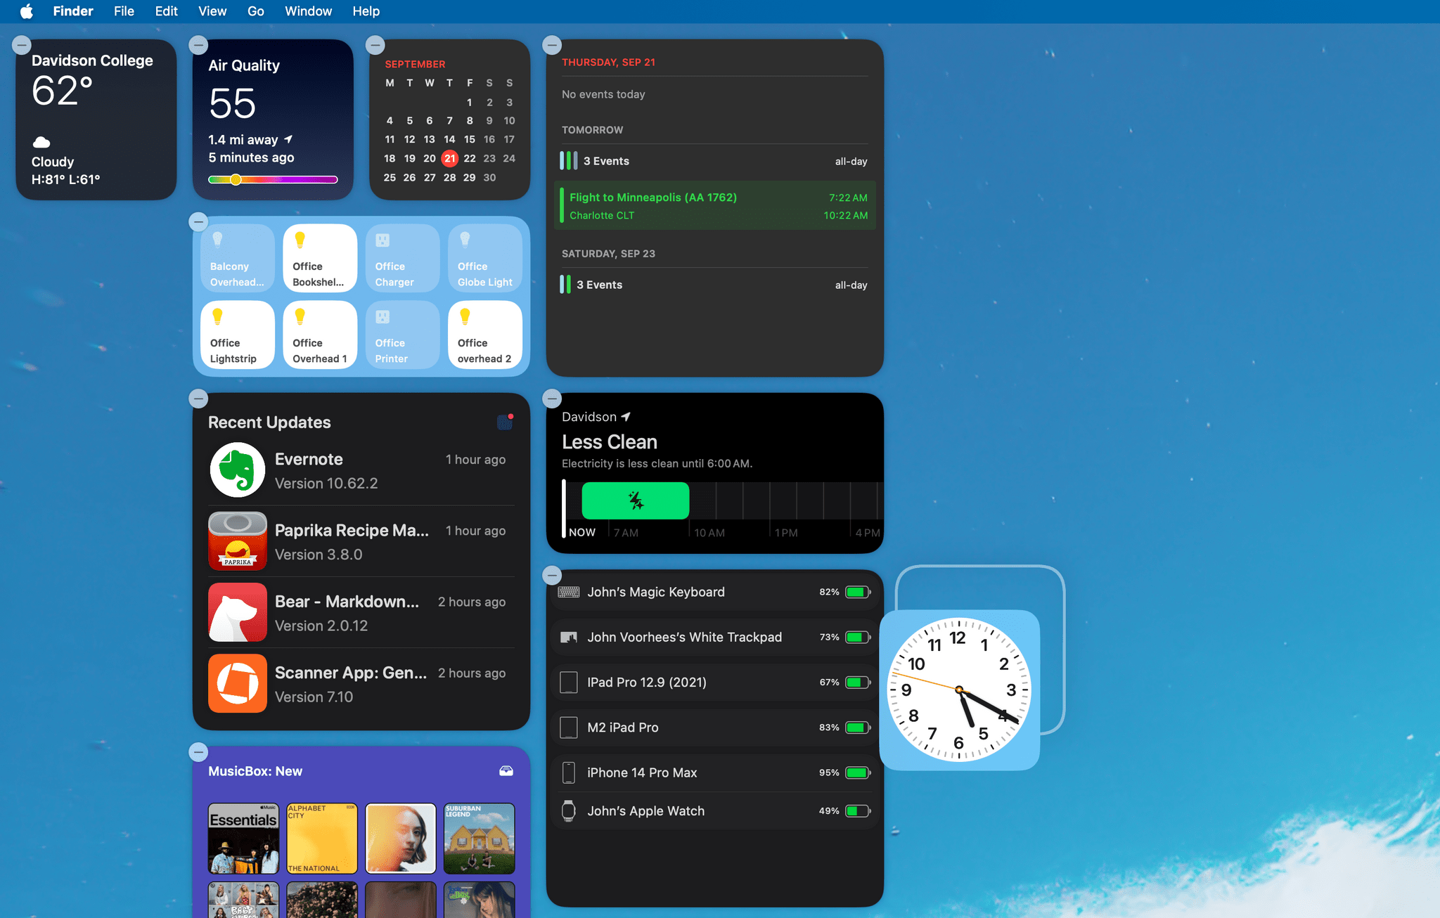1440x918 pixels.
Task: Click the Bear Version 2.0.12 text
Action: click(x=321, y=626)
